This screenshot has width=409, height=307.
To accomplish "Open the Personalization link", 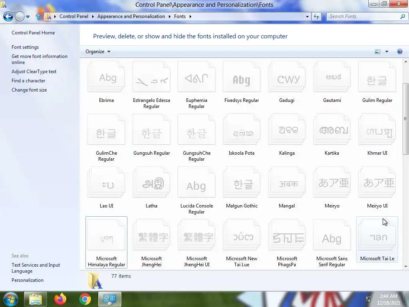I will (x=28, y=280).
